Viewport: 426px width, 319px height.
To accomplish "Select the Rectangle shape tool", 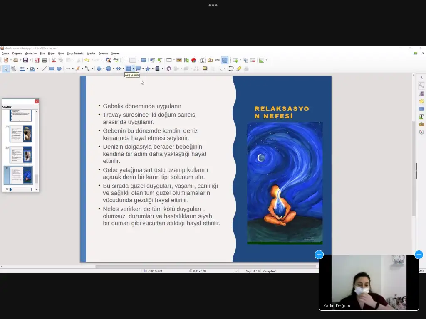I will pos(51,69).
